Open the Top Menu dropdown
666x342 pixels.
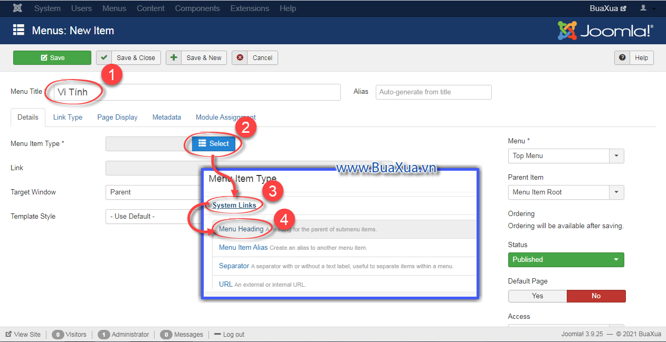pos(566,156)
